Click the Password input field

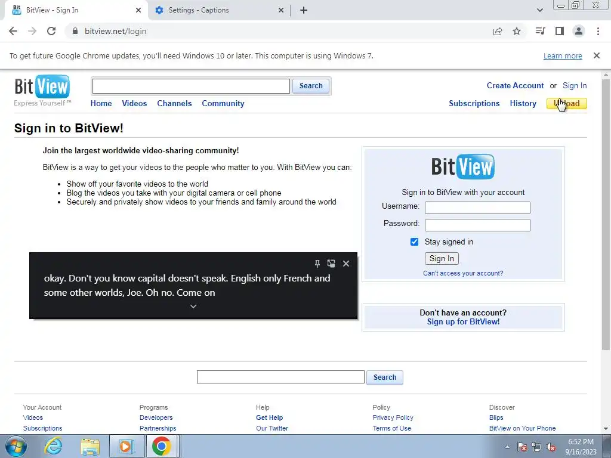click(x=477, y=225)
